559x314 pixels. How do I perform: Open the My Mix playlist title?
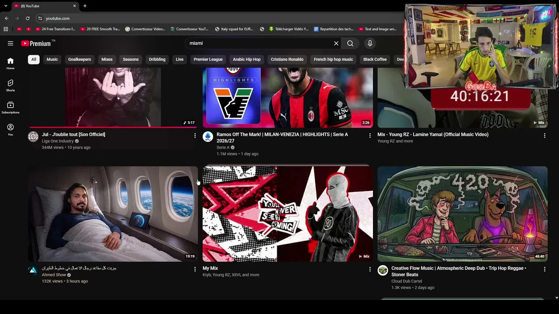coord(210,268)
